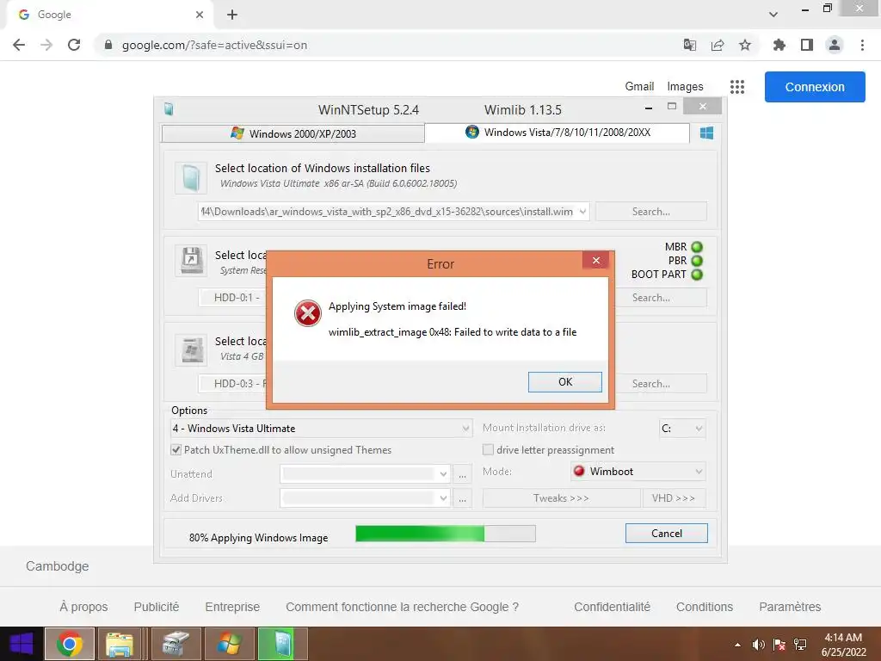Browse for drivers folder with ellipsis button
Image resolution: width=881 pixels, height=661 pixels.
click(x=462, y=498)
